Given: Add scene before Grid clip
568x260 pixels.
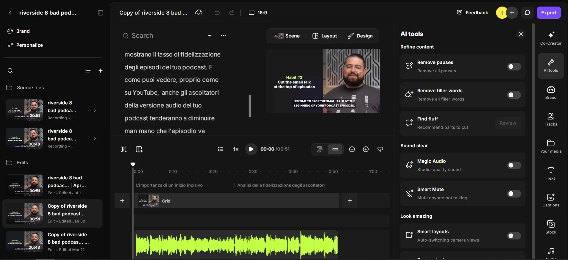Looking at the screenshot, I should point(122,201).
